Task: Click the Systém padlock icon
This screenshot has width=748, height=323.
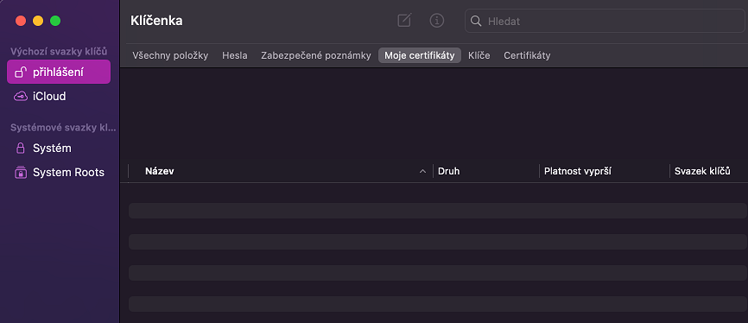Action: click(x=21, y=149)
